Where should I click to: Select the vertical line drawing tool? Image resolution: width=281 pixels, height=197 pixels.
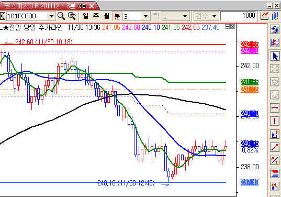[x=275, y=121]
